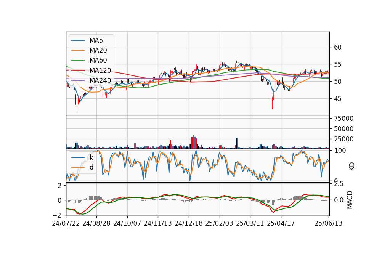
Task: Click the MA60 legend label
Action: coord(98,61)
